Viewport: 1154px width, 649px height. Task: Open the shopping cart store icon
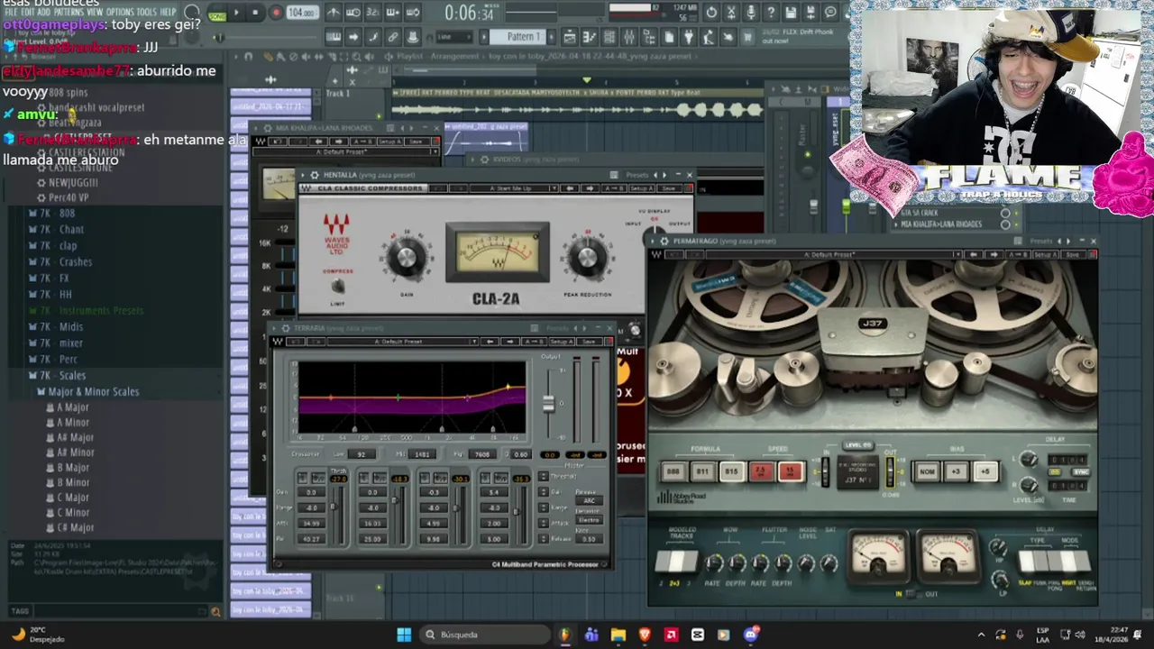(x=747, y=37)
